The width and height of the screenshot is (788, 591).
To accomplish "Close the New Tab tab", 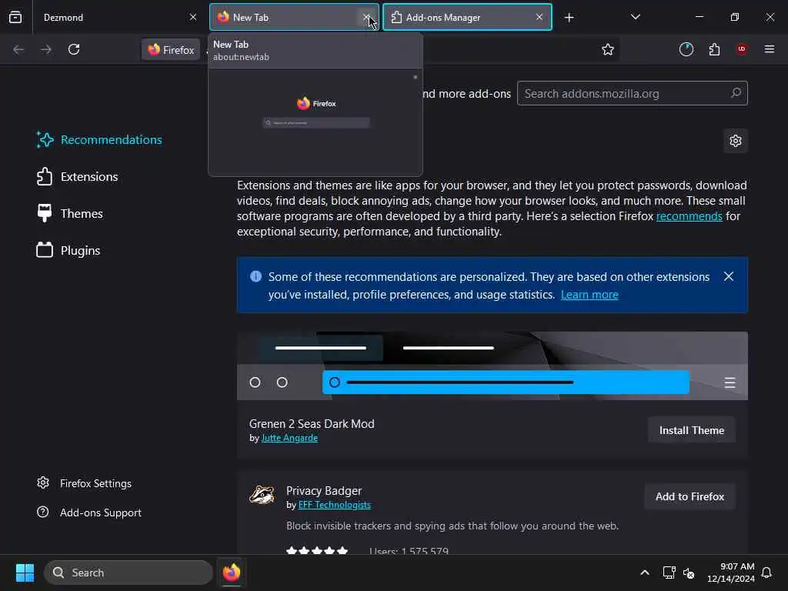I will click(367, 17).
